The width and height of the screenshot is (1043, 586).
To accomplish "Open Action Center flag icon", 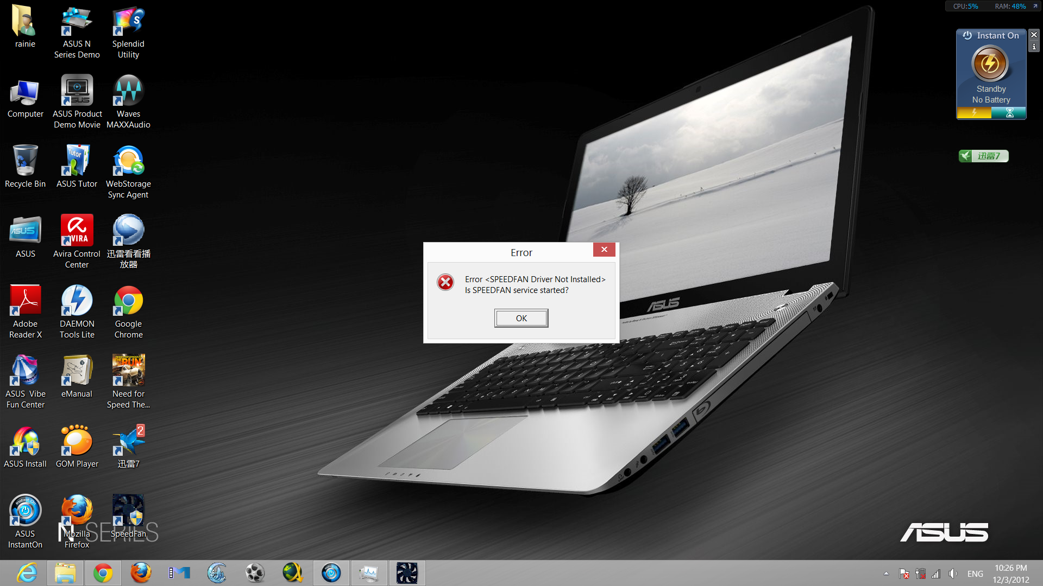I will [x=904, y=574].
